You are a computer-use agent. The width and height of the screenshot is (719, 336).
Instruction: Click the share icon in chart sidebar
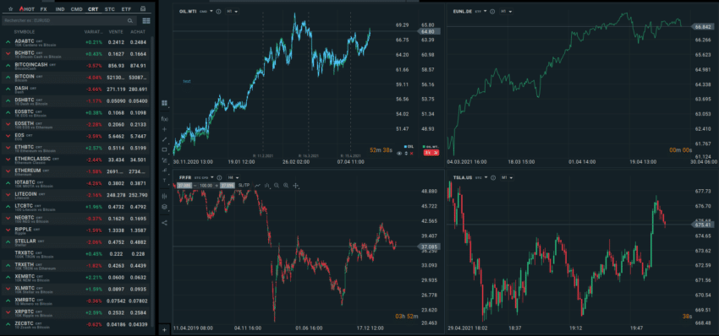165,223
